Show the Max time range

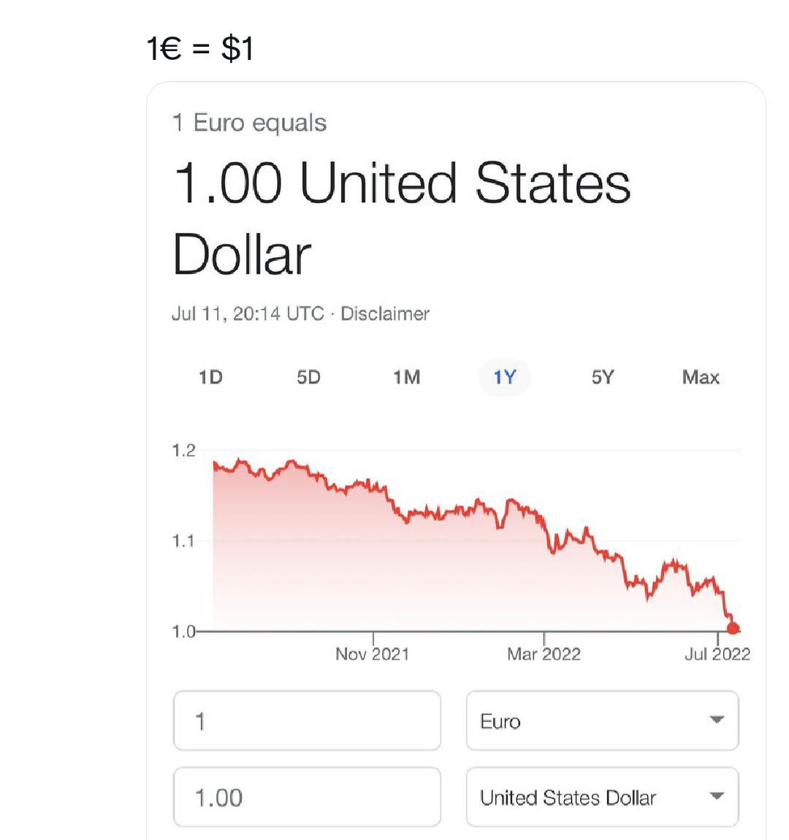(701, 378)
